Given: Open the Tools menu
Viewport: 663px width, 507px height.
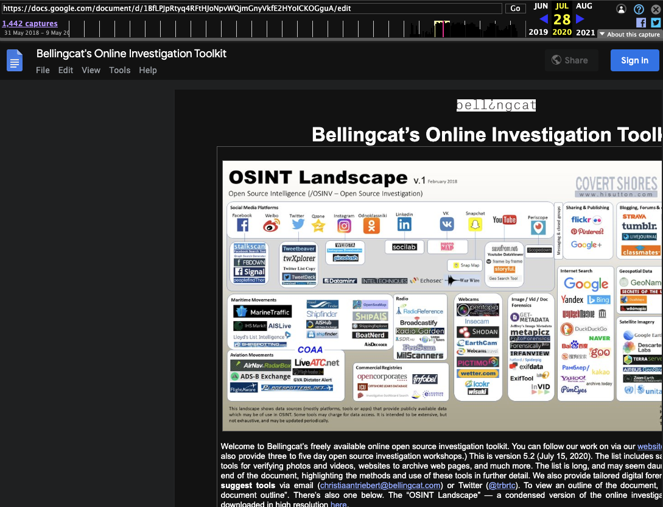Looking at the screenshot, I should pos(119,70).
